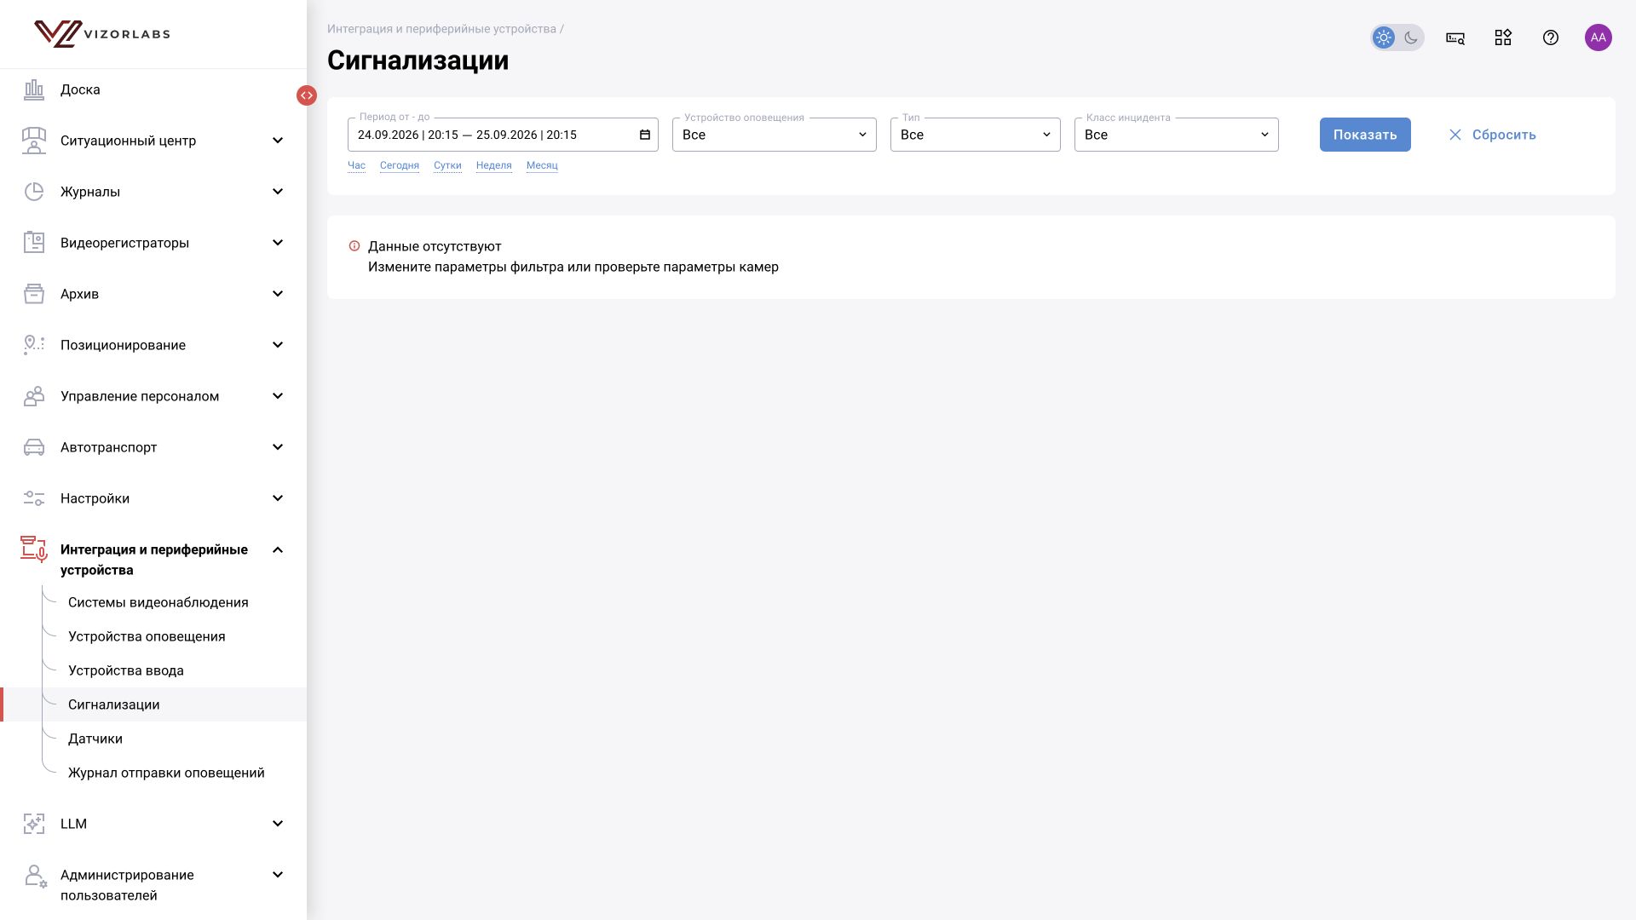1636x920 pixels.
Task: Click the Период от - до date field
Action: tap(503, 135)
